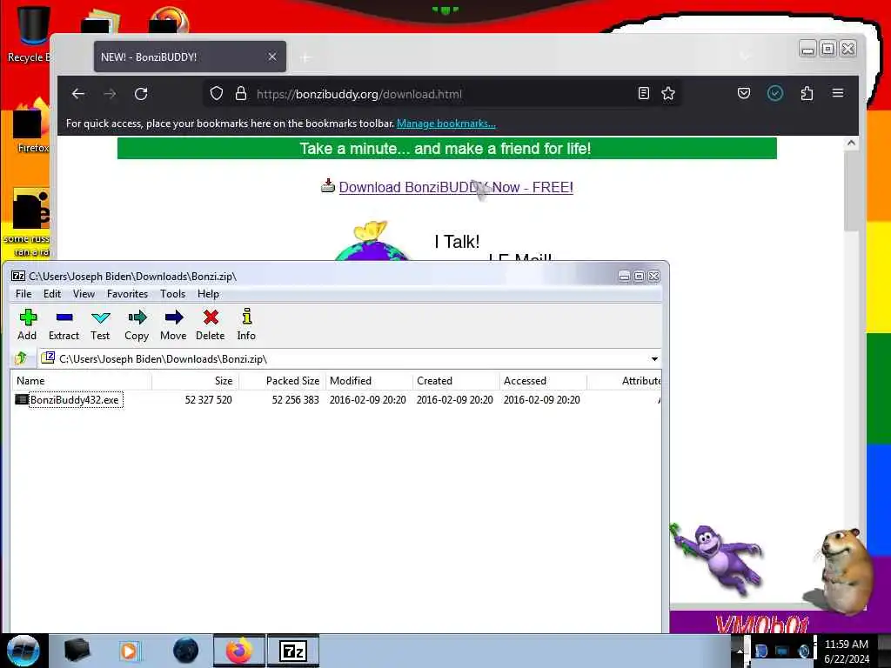
Task: Reload the BonziBUDDY page in Firefox
Action: coord(141,94)
